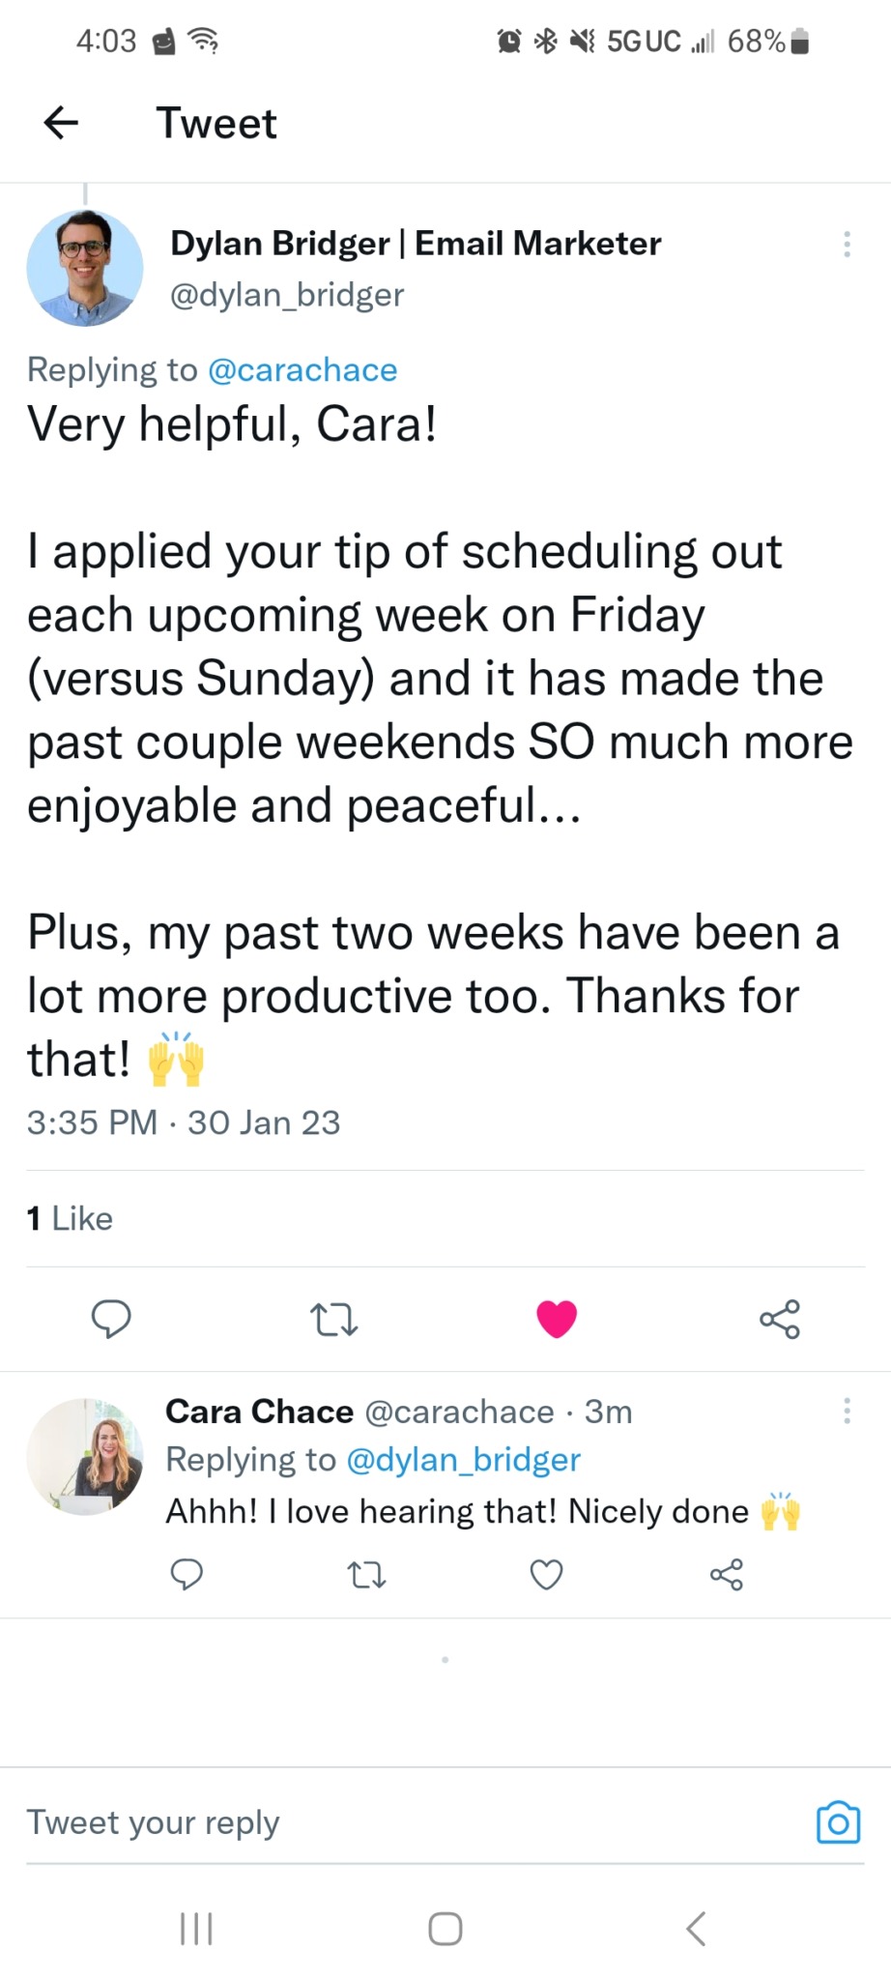The height and width of the screenshot is (1980, 891).
Task: Open more options for Cara's reply
Action: click(847, 1411)
